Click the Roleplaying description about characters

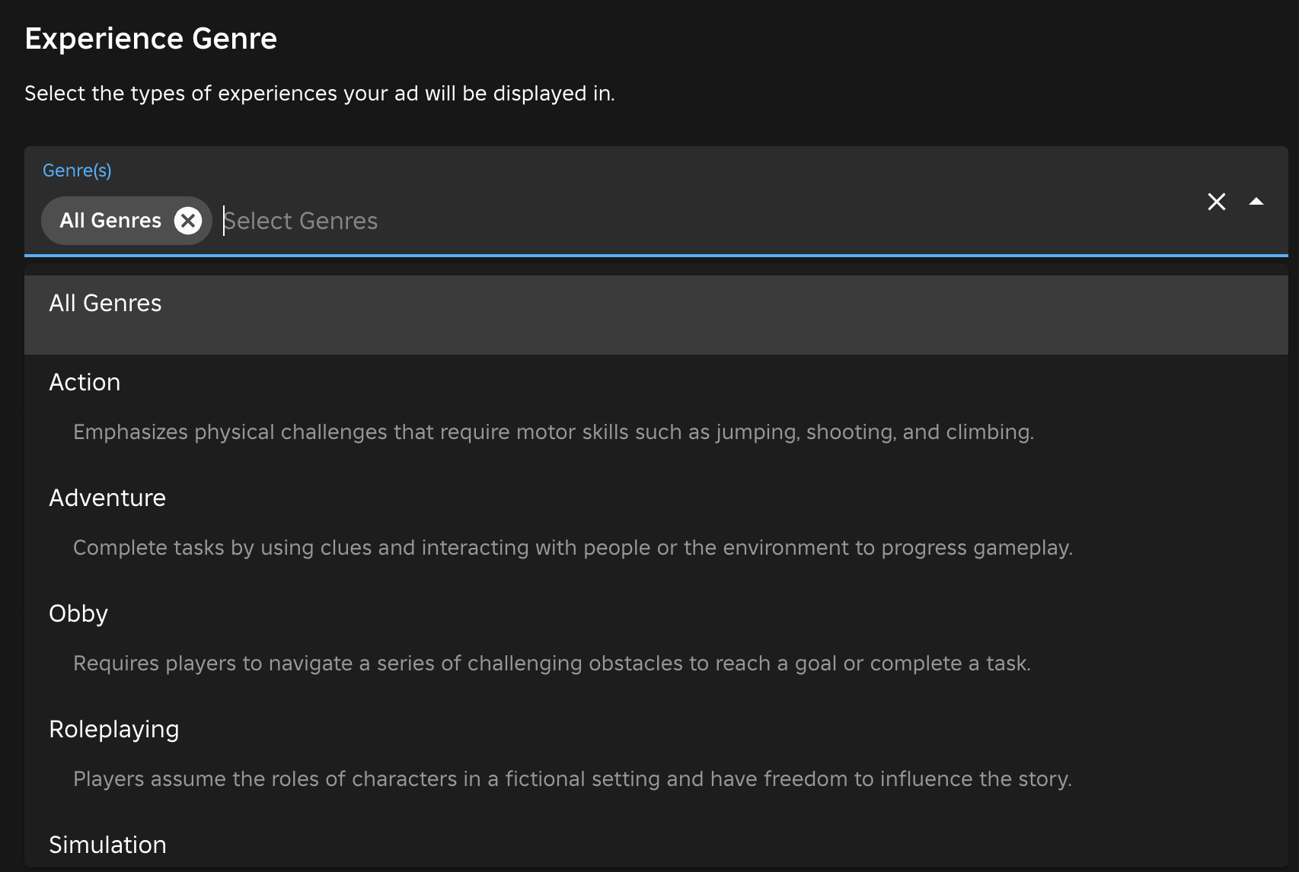pos(572,779)
